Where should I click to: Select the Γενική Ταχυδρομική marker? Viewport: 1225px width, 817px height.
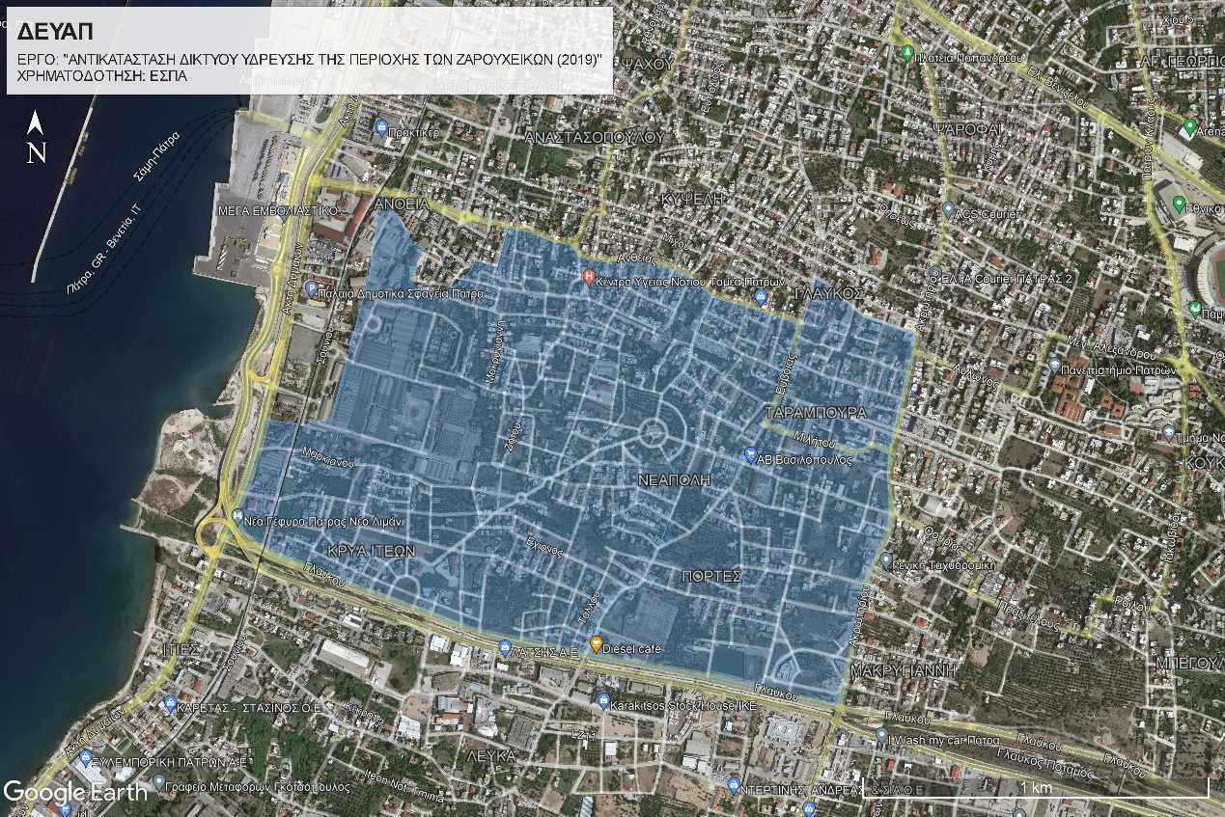pyautogui.click(x=886, y=559)
